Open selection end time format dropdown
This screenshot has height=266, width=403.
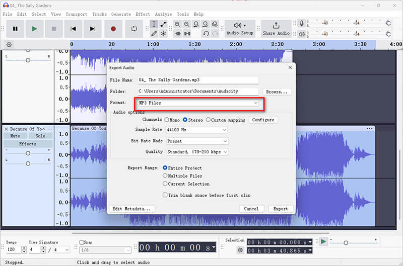click(310, 250)
